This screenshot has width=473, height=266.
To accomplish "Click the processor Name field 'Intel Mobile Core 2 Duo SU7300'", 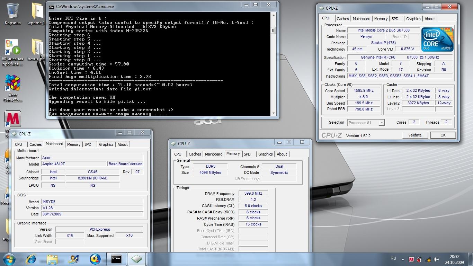I will pyautogui.click(x=383, y=30).
